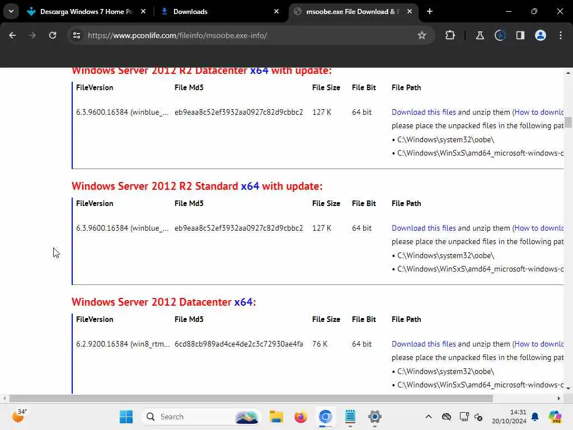Select heading Windows Server 2012 R2 Standard x64

[x=197, y=186]
